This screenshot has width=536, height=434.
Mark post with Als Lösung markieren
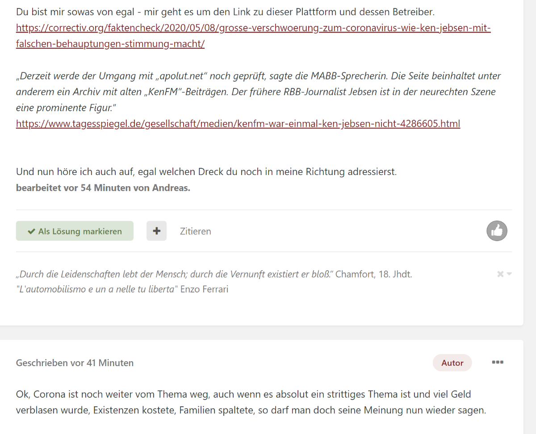coord(75,231)
